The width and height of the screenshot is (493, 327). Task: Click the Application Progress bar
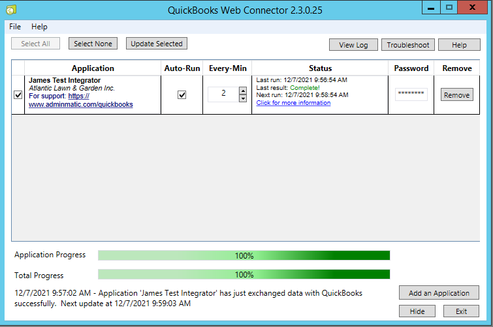click(x=244, y=255)
